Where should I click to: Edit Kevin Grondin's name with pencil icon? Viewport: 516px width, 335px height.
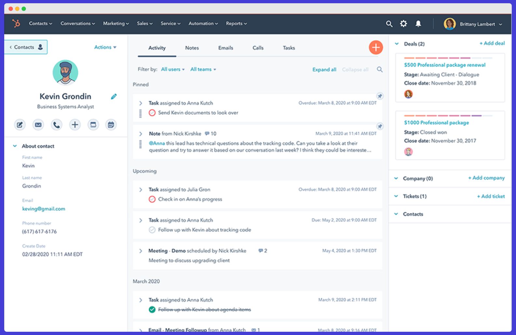point(114,96)
